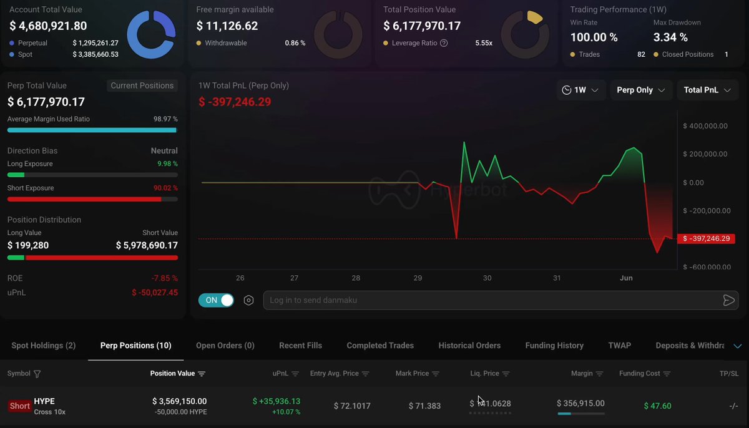Screen dimensions: 749x428
Task: Click the Leverage Ratio help icon
Action: click(x=444, y=43)
